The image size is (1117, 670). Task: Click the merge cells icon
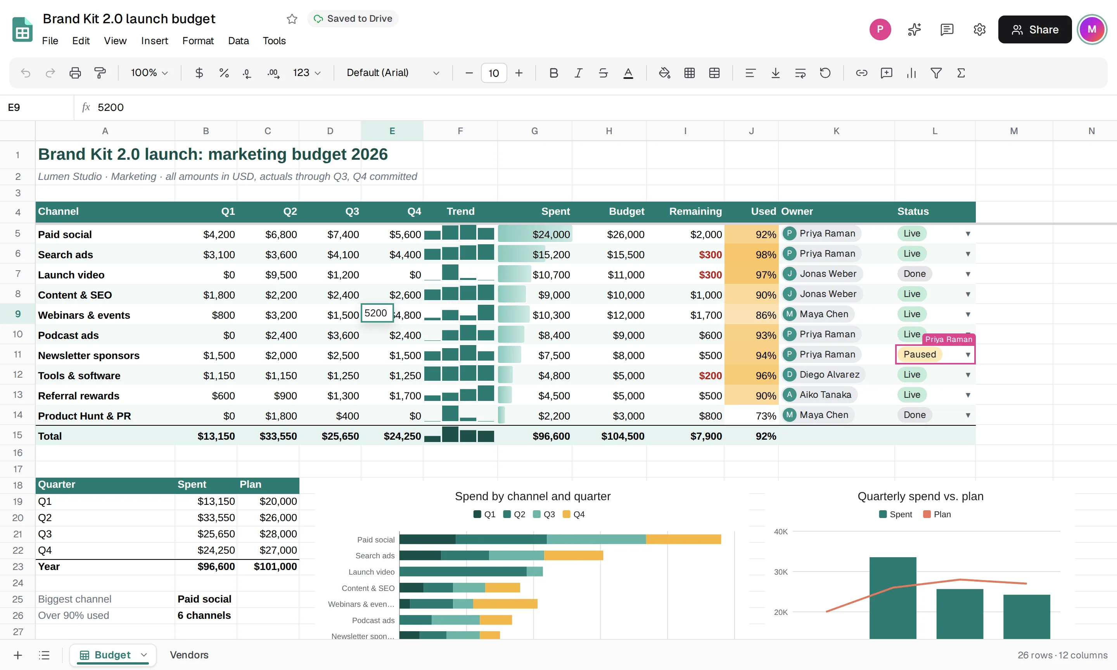[714, 73]
